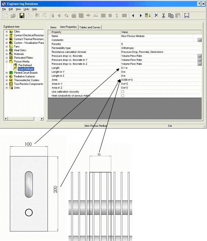The image size is (207, 241).
Task: Switch to Tables and Curves tab
Action: pos(90,27)
